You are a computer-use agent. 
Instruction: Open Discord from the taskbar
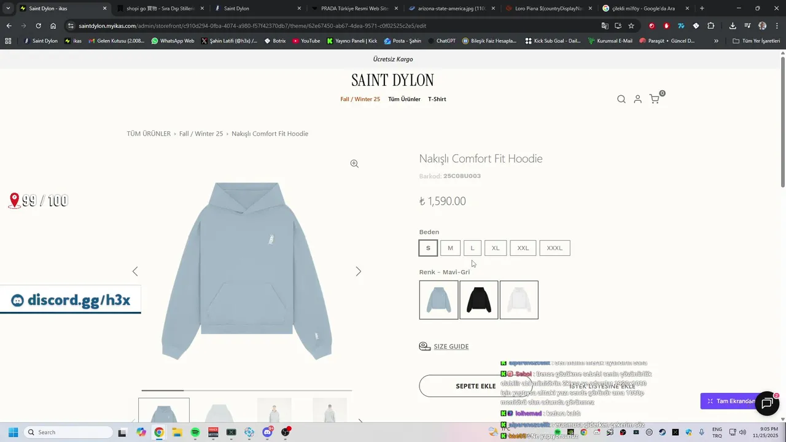click(268, 432)
